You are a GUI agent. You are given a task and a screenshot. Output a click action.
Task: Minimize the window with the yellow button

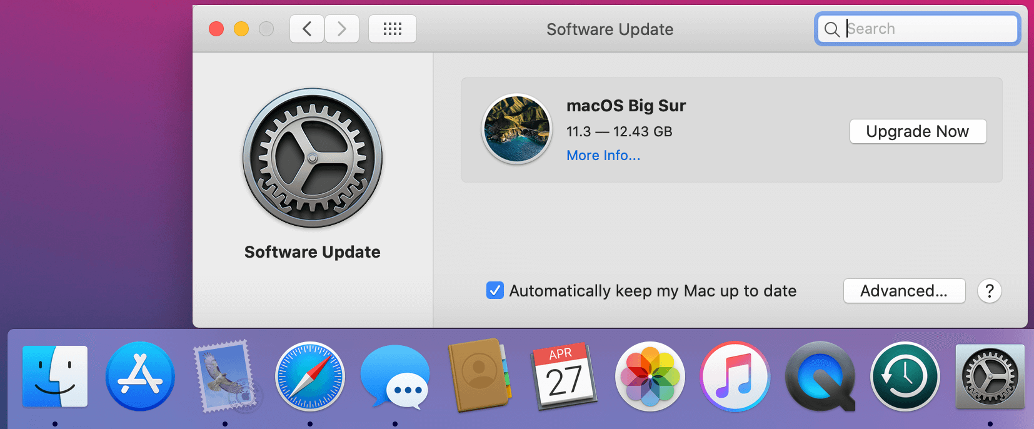pyautogui.click(x=241, y=29)
